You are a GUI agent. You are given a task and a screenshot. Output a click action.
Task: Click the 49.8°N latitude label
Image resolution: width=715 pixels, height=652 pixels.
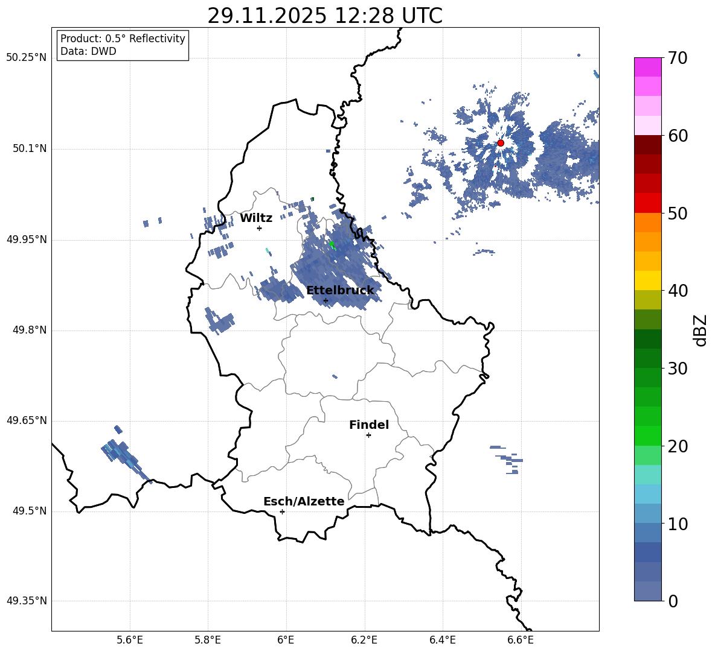(30, 330)
